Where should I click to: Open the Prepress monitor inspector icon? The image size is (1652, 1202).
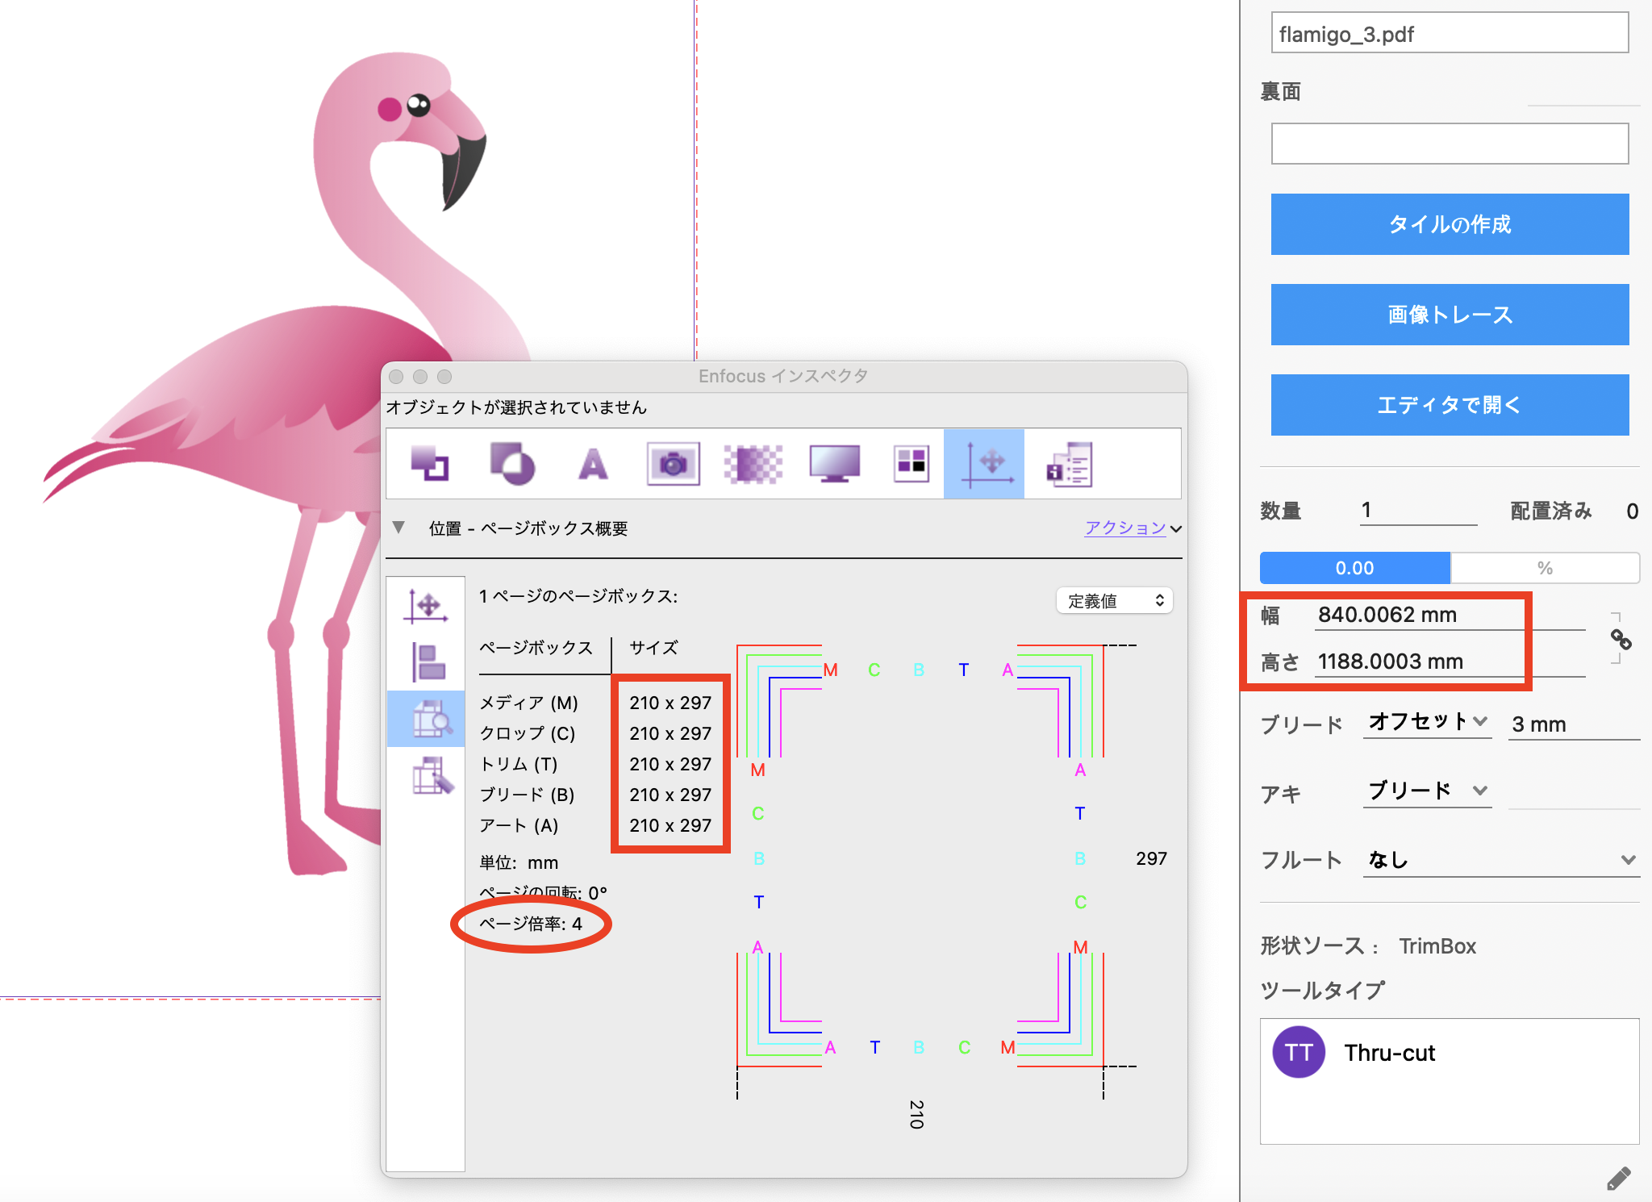834,464
